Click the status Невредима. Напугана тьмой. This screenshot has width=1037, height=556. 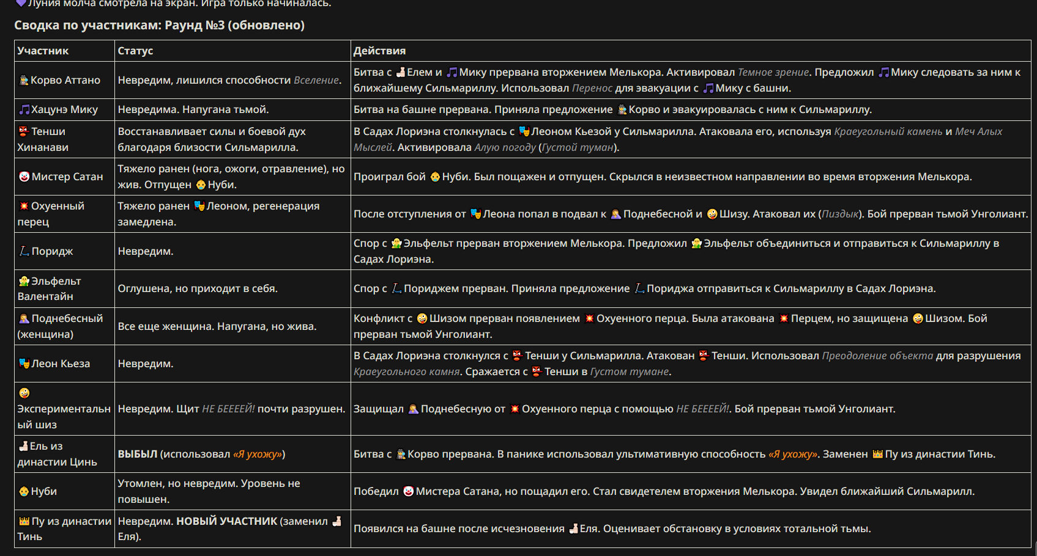point(193,109)
